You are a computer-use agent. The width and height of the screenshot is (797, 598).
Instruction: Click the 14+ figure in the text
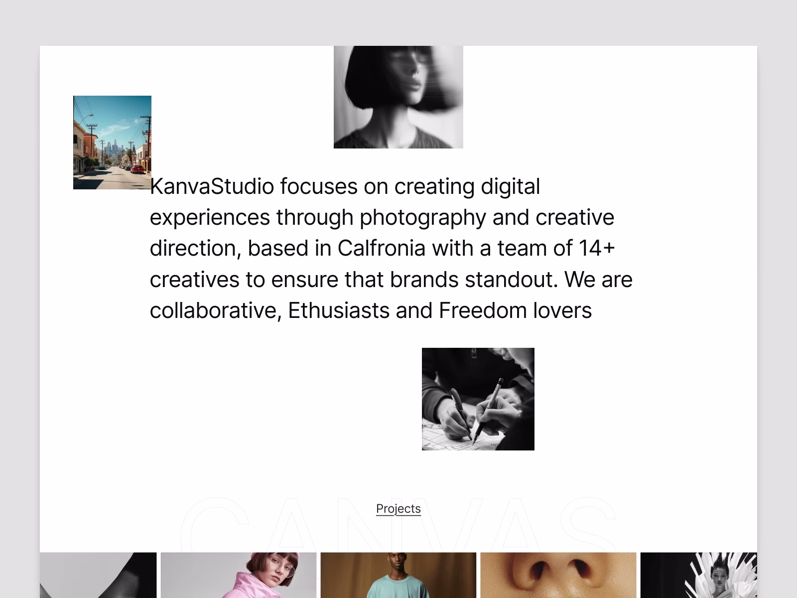[x=597, y=248]
